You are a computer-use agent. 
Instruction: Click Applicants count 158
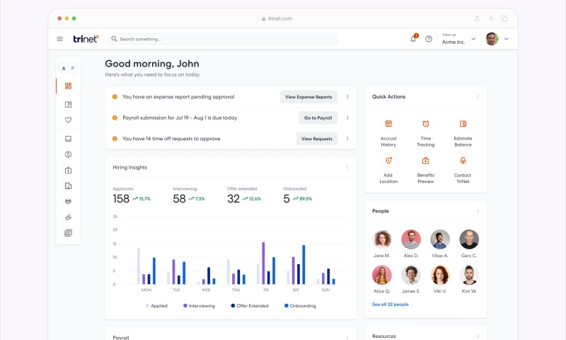[x=121, y=199]
